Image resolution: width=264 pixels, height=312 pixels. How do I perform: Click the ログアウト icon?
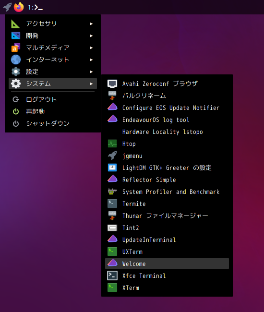tap(15, 99)
